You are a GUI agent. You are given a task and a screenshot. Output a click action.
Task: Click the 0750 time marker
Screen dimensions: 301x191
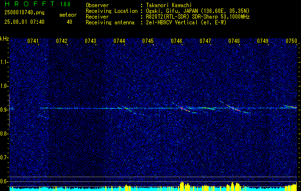click(291, 41)
